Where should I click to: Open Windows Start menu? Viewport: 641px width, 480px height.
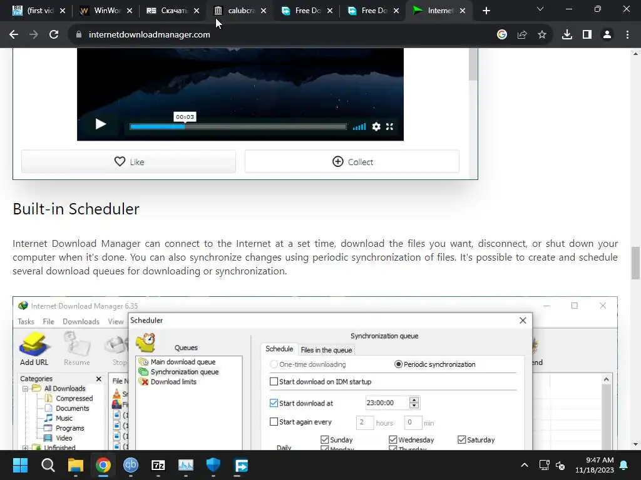pos(20,465)
